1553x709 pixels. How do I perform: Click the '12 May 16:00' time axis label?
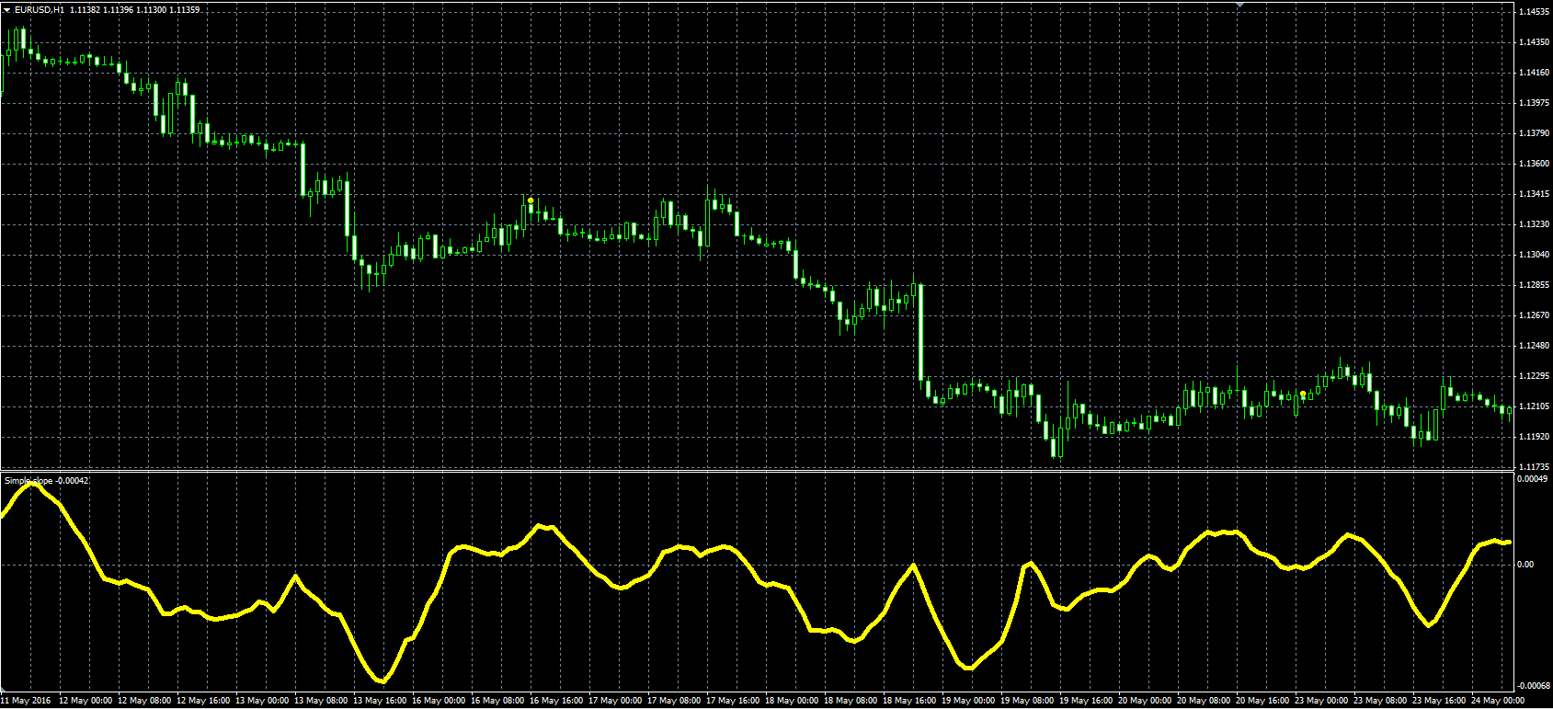coord(203,701)
